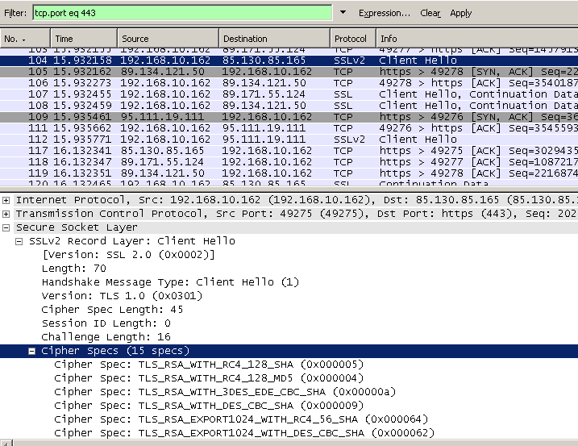Screen dimensions: 578x446
Task: Open the filter history dropdown arrow
Action: point(343,13)
